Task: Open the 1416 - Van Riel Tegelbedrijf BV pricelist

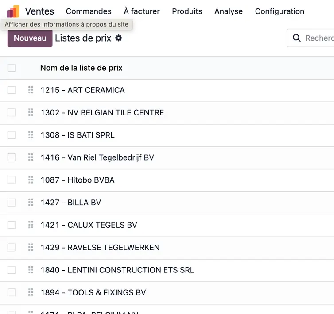Action: point(97,157)
